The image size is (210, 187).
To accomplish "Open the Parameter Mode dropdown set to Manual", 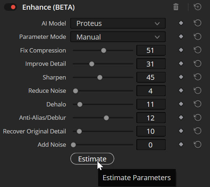I will coord(118,37).
